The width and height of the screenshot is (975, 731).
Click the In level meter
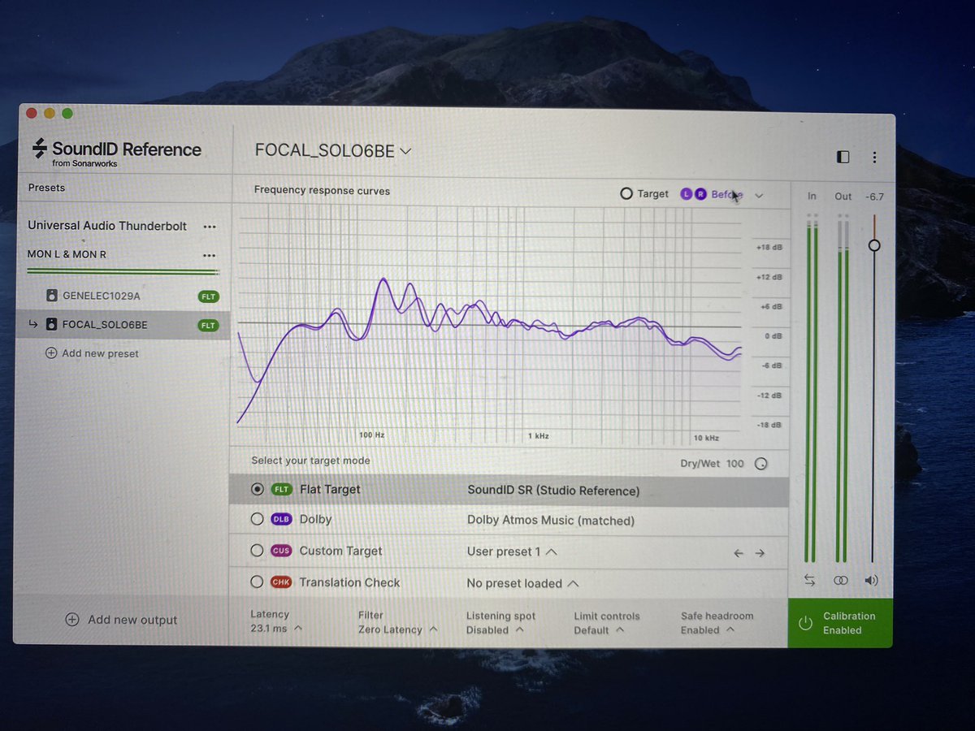[810, 388]
